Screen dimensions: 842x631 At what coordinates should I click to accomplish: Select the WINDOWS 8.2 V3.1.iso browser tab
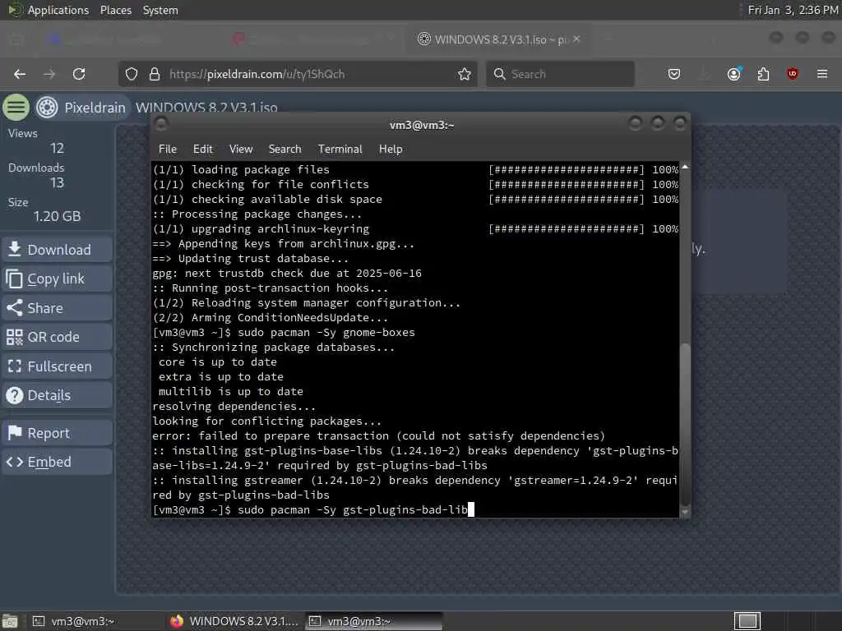pos(499,39)
